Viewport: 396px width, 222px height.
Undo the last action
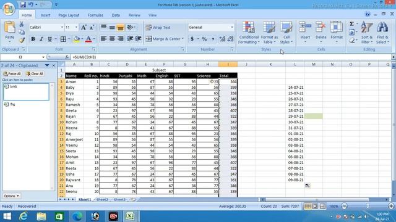[x=31, y=4]
